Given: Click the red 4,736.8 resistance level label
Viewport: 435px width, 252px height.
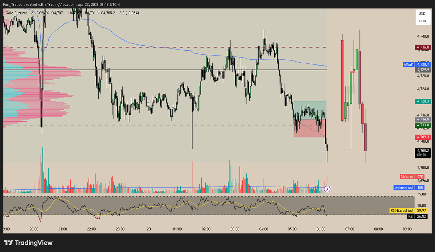Looking at the screenshot, I should [422, 47].
